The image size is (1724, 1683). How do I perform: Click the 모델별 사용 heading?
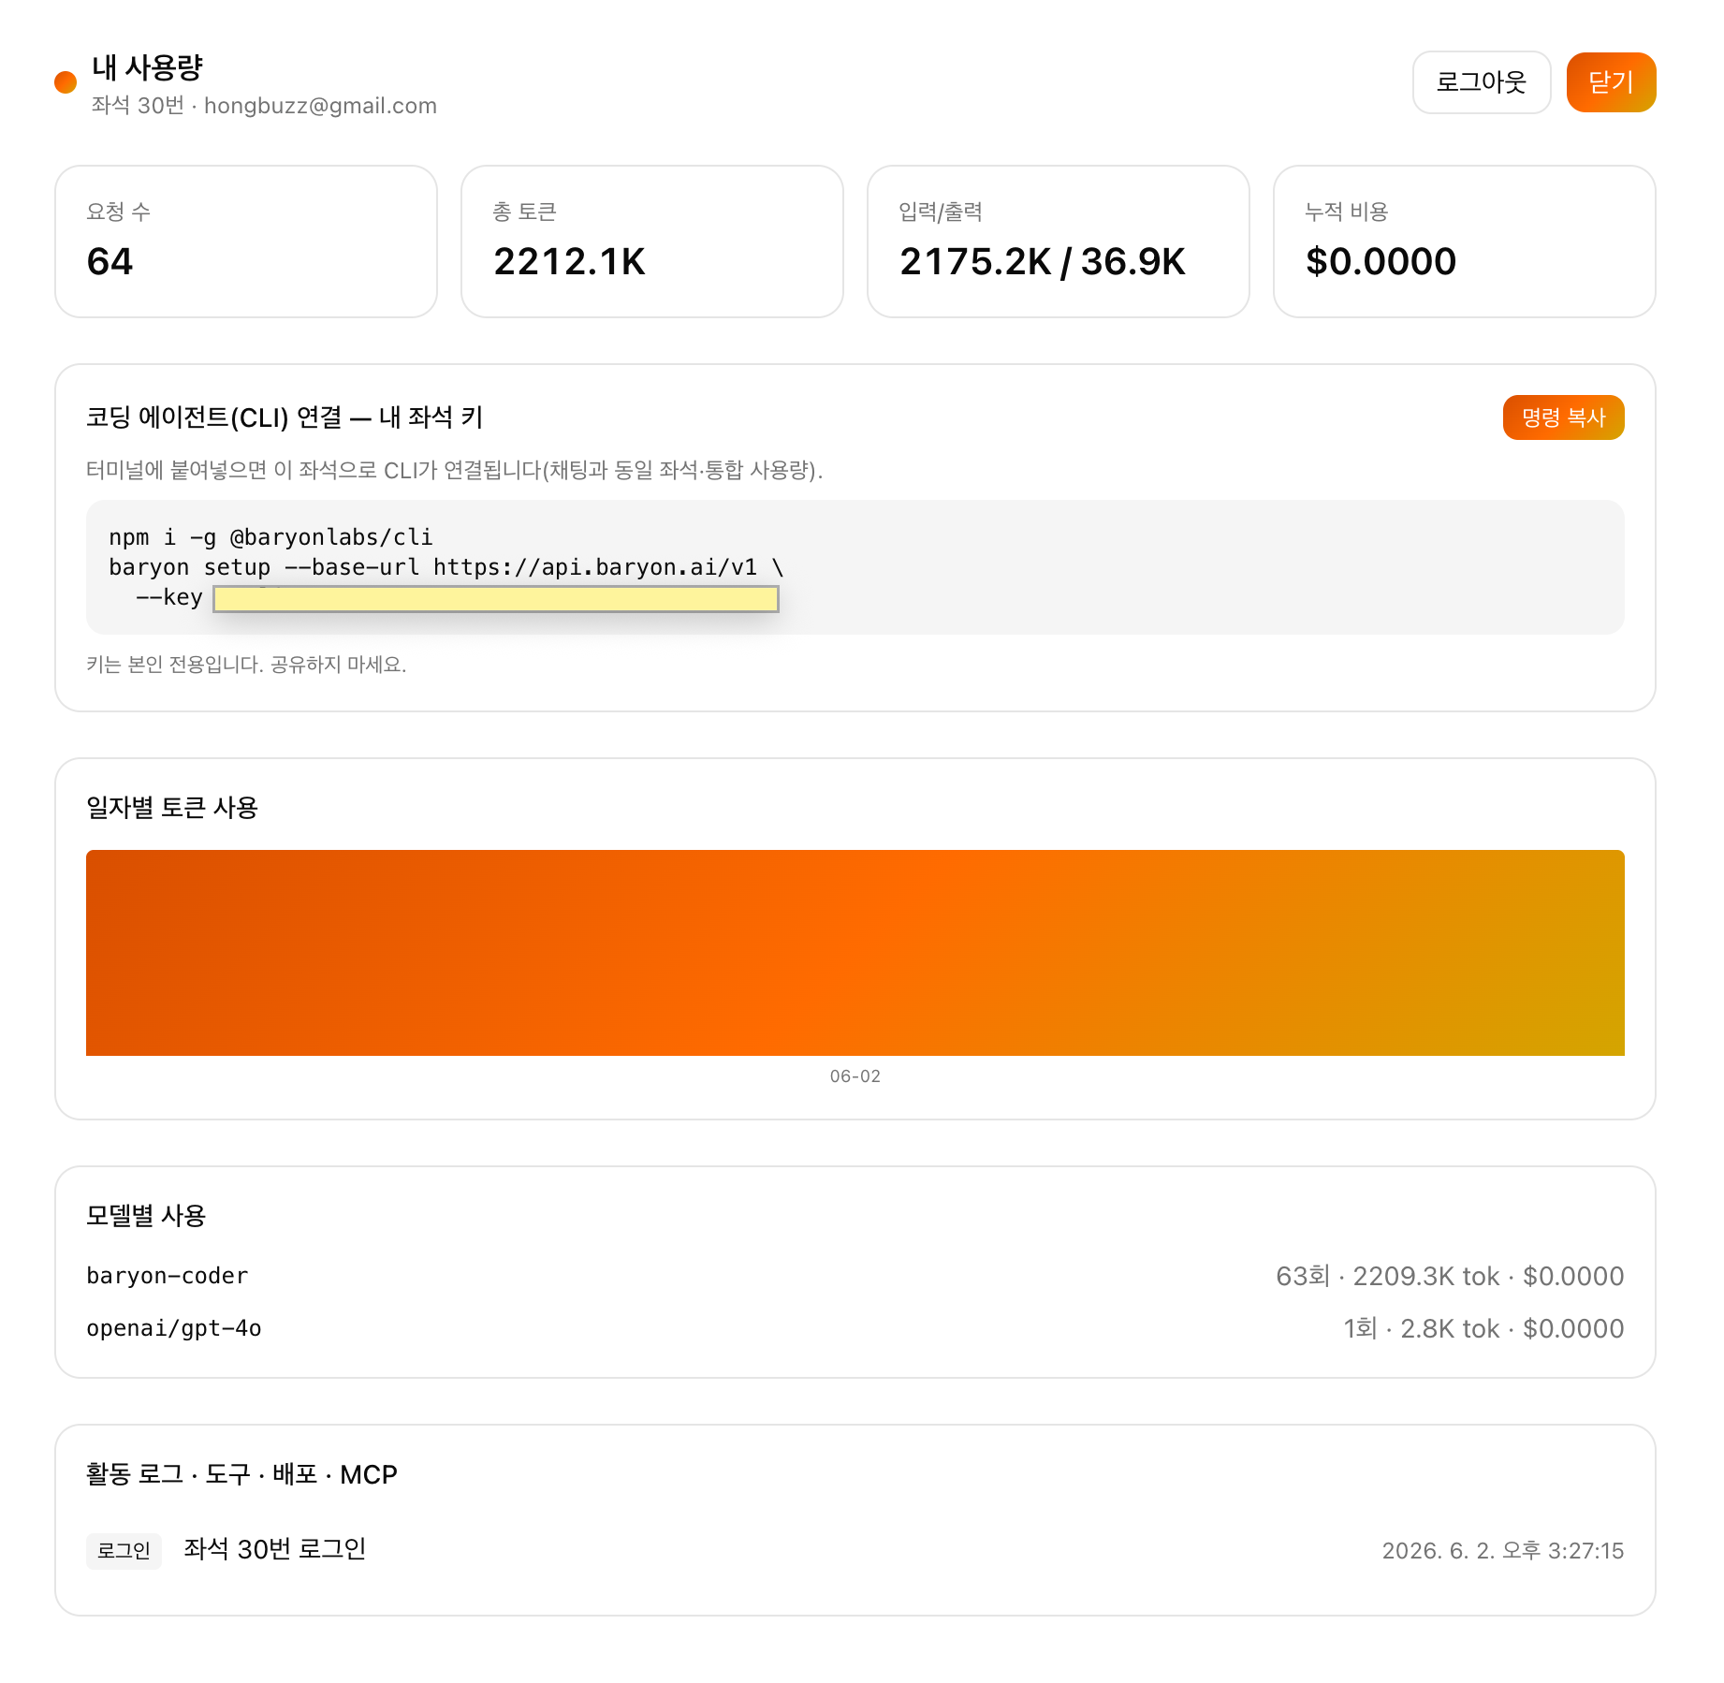coord(146,1215)
